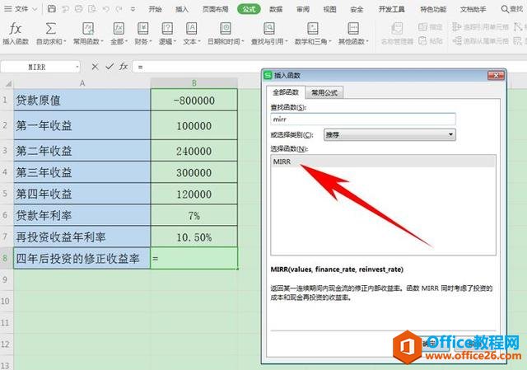This screenshot has height=370, width=527.
Task: Open the 全部 all functions icon
Action: (119, 29)
